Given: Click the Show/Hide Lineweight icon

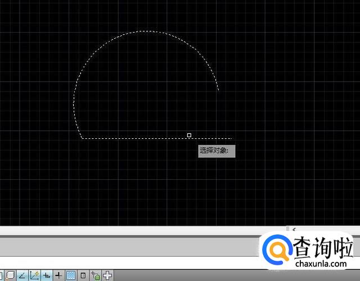Looking at the screenshot, I should point(58,275).
